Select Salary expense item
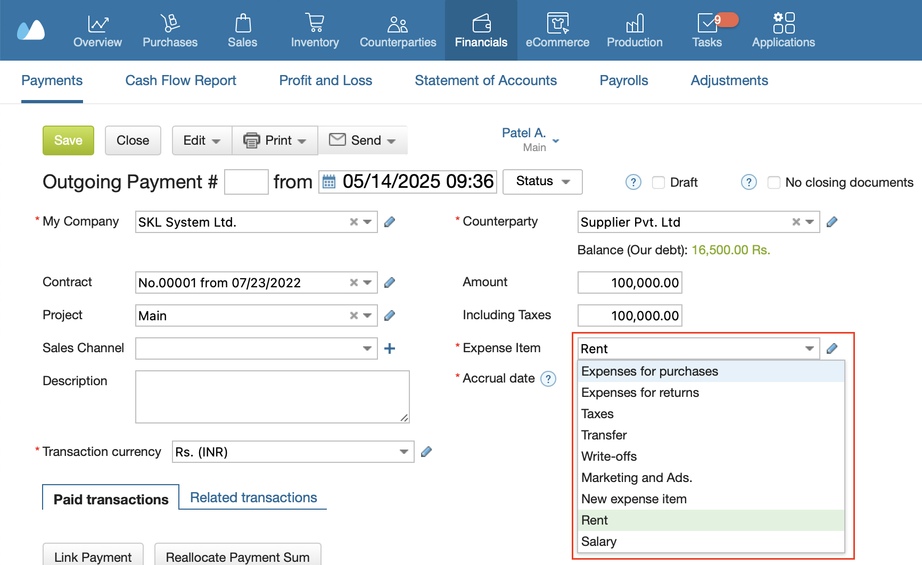 click(x=711, y=542)
